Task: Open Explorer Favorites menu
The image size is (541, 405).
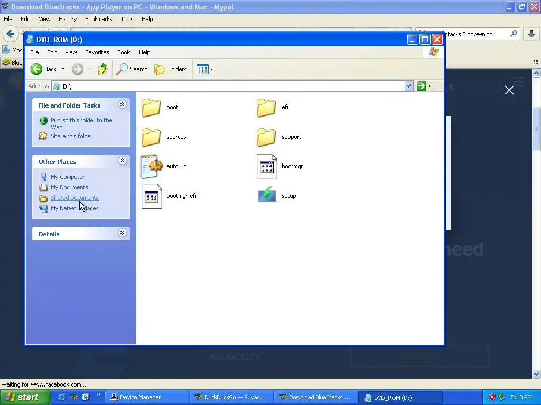Action: [97, 52]
